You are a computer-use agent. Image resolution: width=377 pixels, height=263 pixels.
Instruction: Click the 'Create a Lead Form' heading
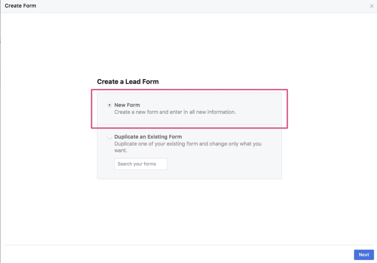(x=128, y=82)
